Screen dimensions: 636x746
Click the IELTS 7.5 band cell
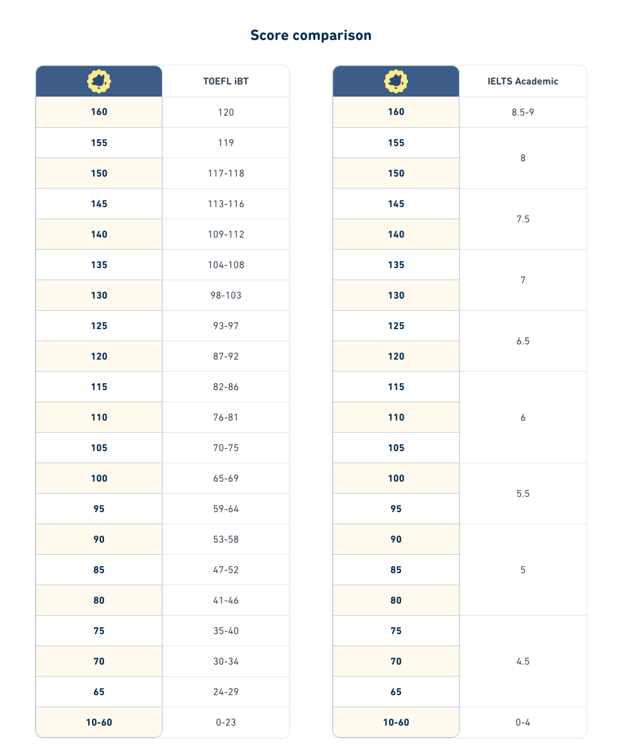pyautogui.click(x=523, y=219)
